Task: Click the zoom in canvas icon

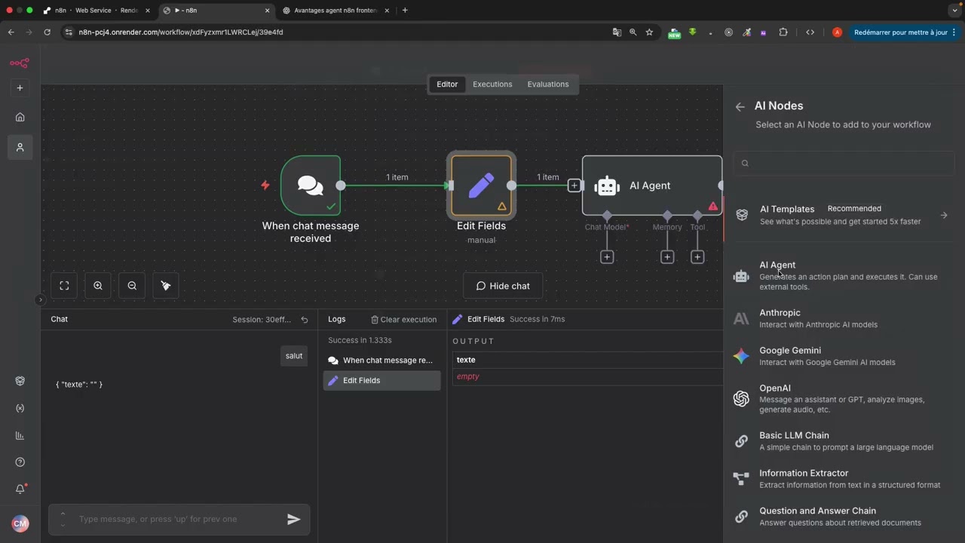Action: 98,286
